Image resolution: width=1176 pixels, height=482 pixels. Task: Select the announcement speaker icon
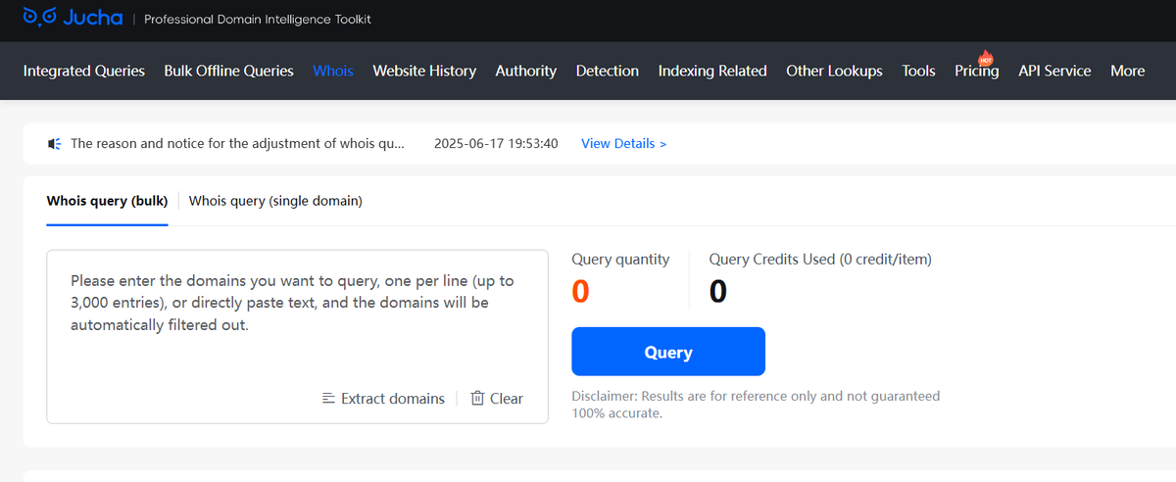pos(55,144)
